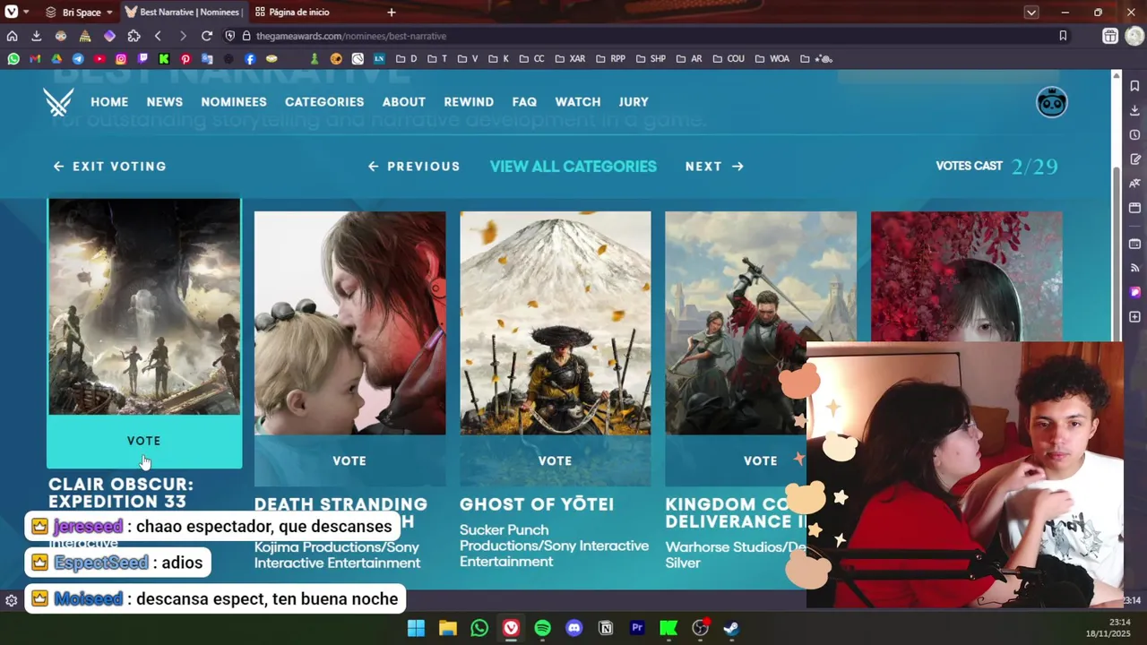Open Twitch bookmark
1147x645 pixels.
[x=142, y=59]
